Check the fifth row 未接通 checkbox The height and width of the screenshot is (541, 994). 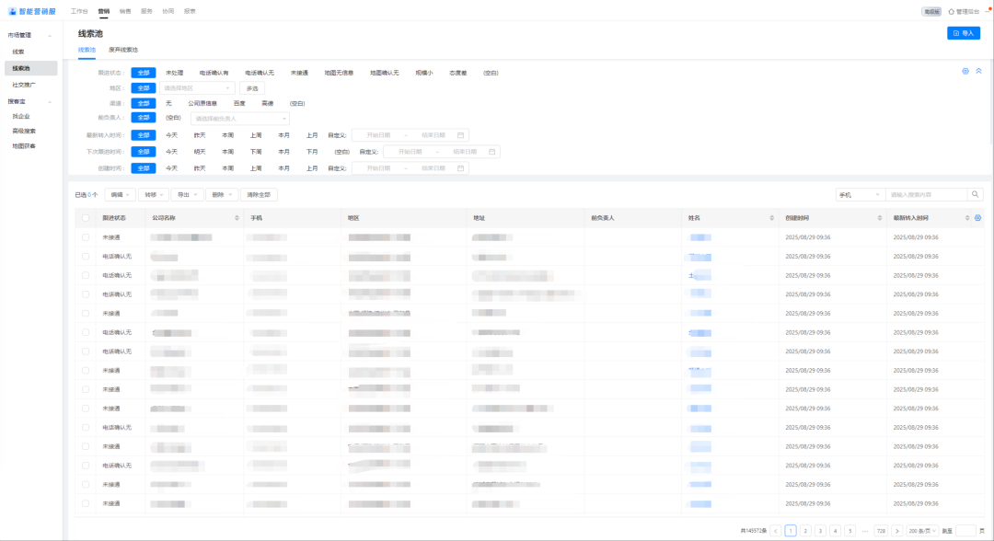[x=86, y=314]
